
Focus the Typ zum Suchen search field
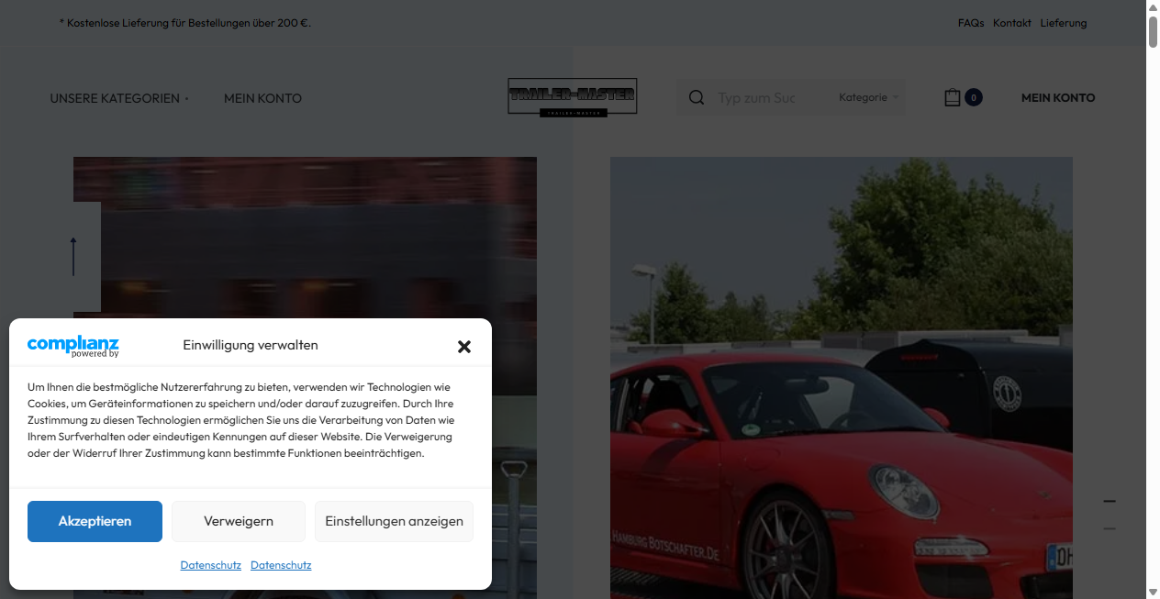click(757, 97)
